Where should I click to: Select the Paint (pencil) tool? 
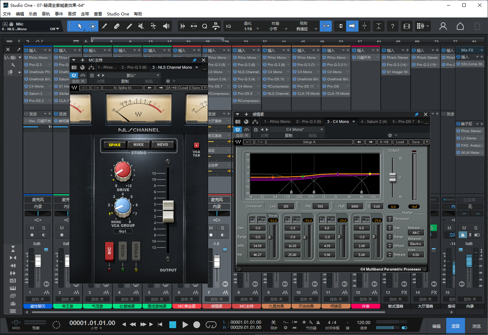[129, 26]
